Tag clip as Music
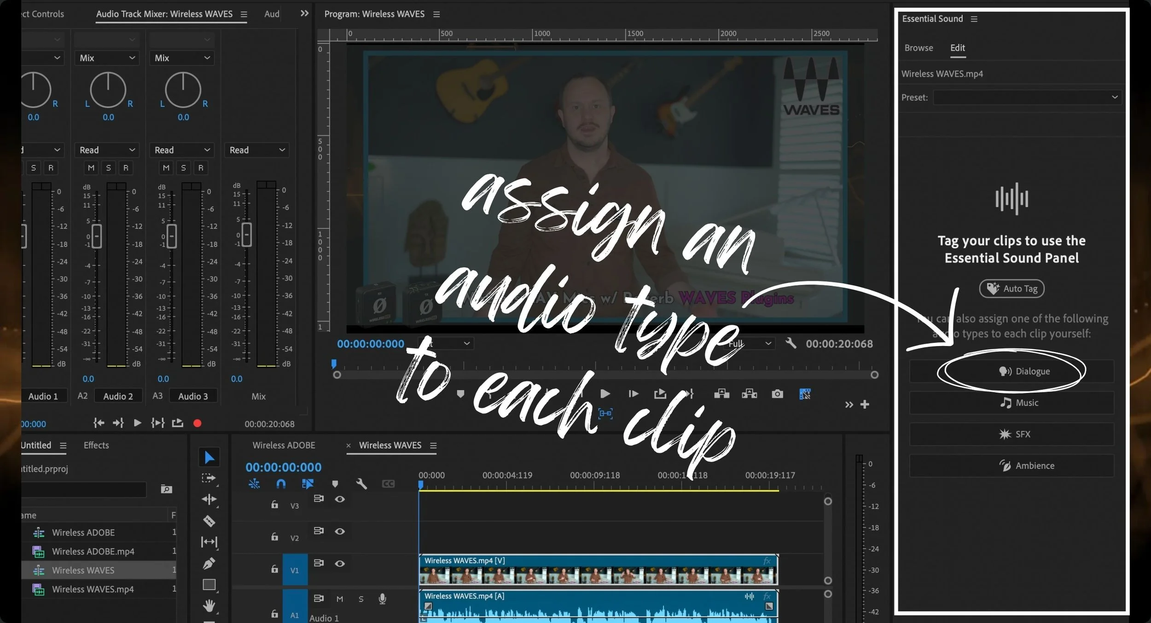1151x623 pixels. click(1011, 403)
